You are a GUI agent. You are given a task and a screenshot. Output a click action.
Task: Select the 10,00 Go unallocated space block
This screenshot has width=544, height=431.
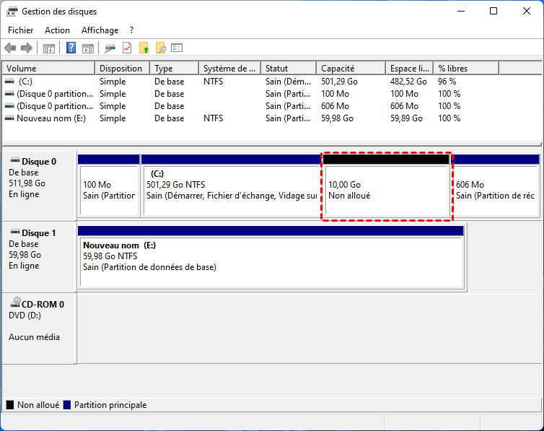coord(386,191)
